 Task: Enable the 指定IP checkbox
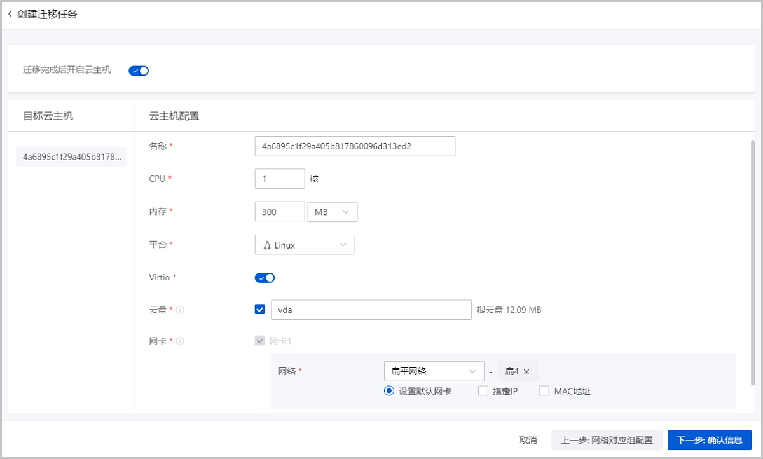tap(483, 391)
